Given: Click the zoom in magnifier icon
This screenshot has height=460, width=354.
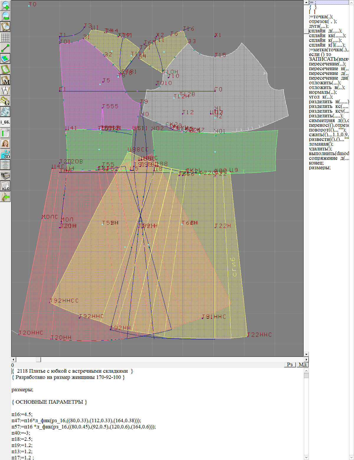Looking at the screenshot, I should tap(6, 5).
